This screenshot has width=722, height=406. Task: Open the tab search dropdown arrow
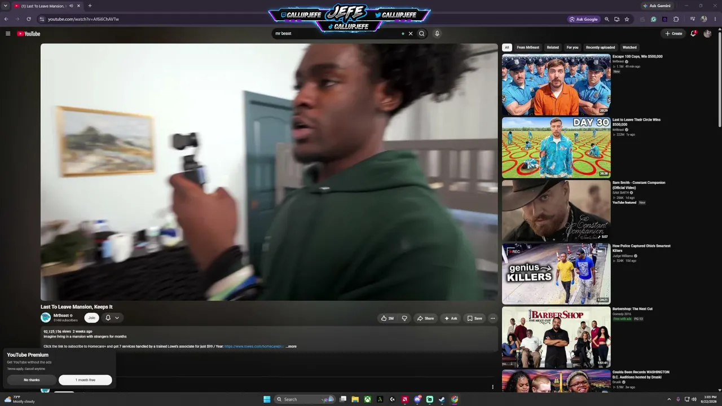[x=6, y=6]
